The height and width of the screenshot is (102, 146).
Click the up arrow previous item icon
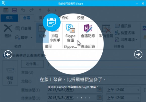(x=40, y=10)
